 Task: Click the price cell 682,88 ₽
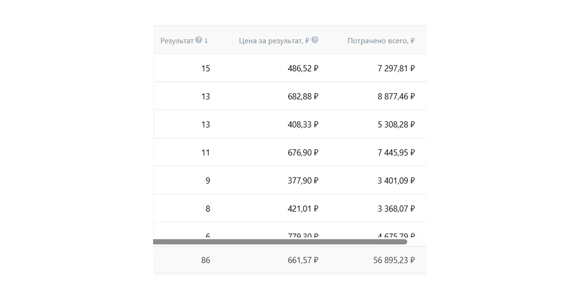point(303,96)
